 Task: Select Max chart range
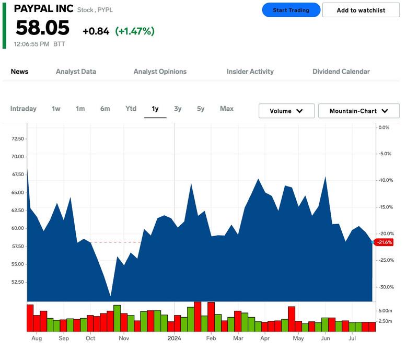point(227,109)
